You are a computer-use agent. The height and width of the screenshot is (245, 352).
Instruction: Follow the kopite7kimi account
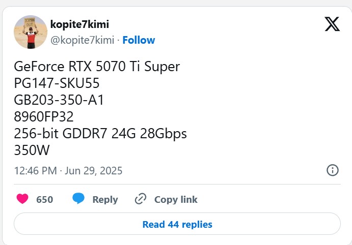[x=139, y=40]
